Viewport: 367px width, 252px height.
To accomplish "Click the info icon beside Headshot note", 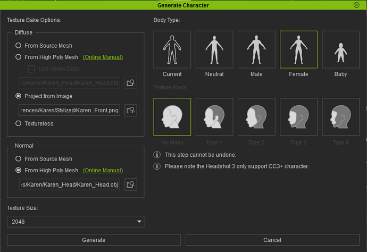I will (x=157, y=166).
